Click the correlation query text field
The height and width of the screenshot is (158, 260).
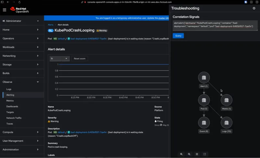pyautogui.click(x=215, y=26)
